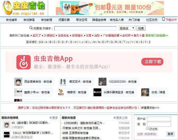Open 唯音悦 logo thumbnail
The width and height of the screenshot is (178, 140).
[61, 92]
